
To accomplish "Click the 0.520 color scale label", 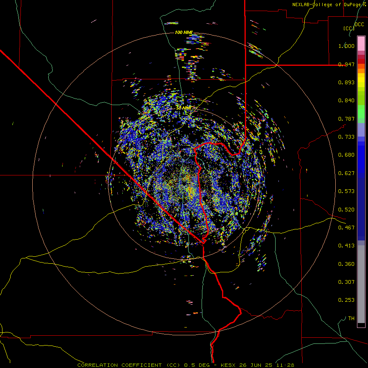I will coord(346,210).
